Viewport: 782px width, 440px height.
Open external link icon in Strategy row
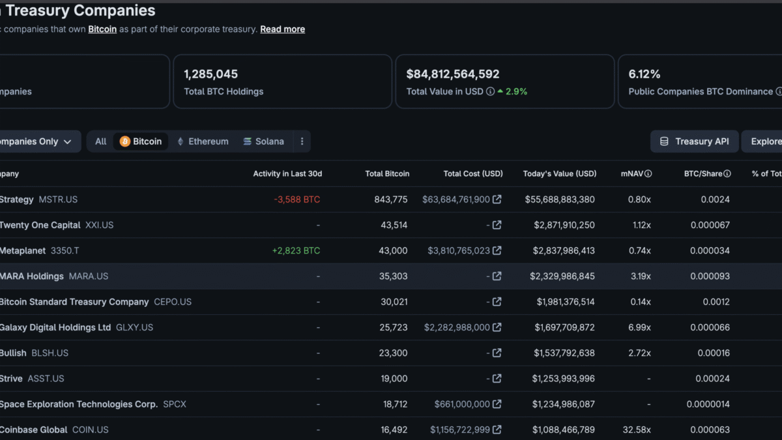point(497,199)
